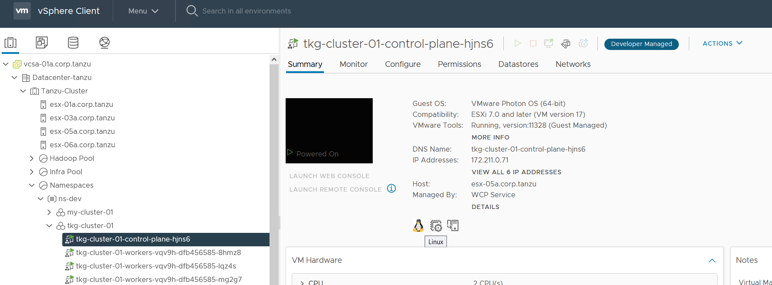Click the Power On VM toolbar icon

pos(518,43)
